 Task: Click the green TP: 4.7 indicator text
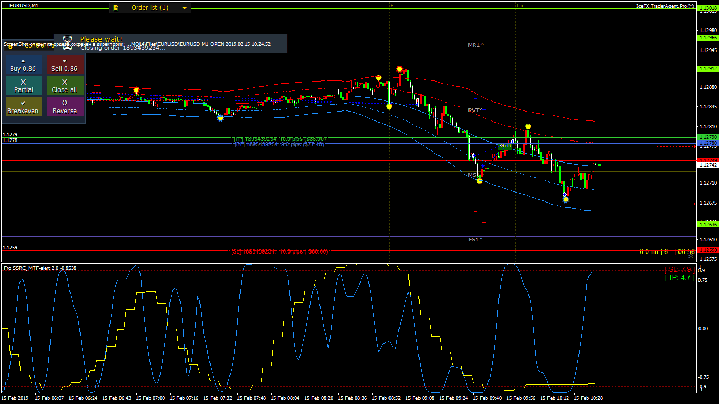point(680,277)
